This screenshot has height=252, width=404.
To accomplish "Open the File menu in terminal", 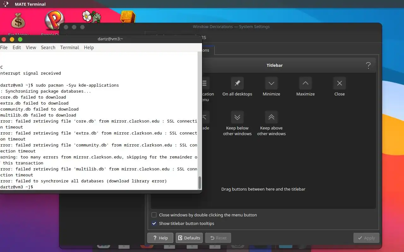I will 4,48.
